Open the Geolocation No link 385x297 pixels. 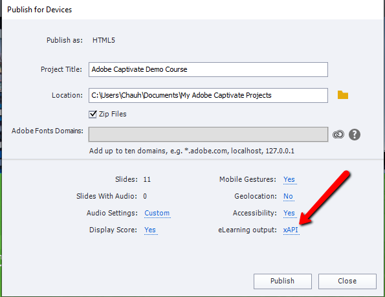(288, 196)
